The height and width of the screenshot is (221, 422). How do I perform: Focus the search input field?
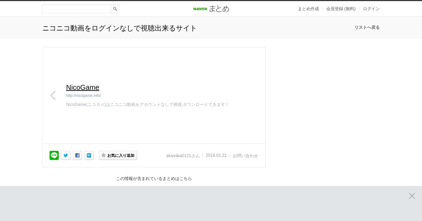click(x=76, y=9)
